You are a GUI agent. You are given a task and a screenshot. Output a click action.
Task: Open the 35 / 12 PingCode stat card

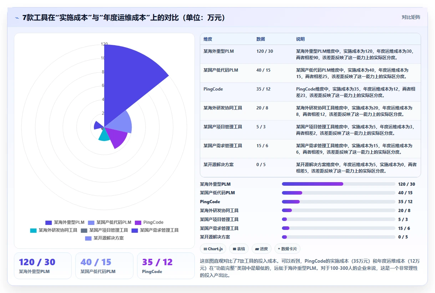click(x=166, y=266)
